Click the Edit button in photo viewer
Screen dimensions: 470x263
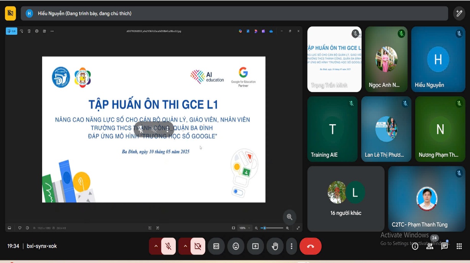(11, 31)
